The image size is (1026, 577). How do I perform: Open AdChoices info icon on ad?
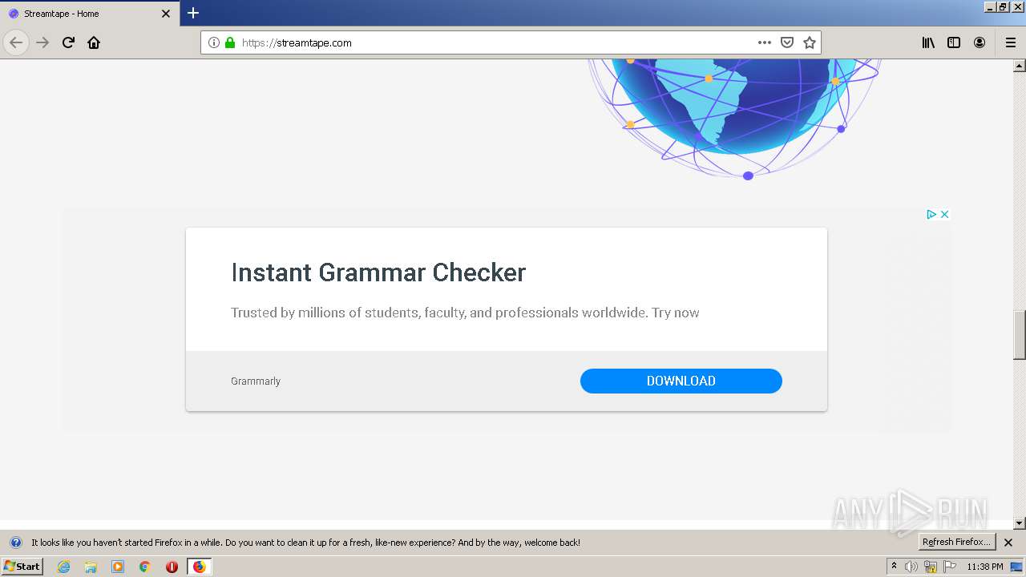[931, 214]
